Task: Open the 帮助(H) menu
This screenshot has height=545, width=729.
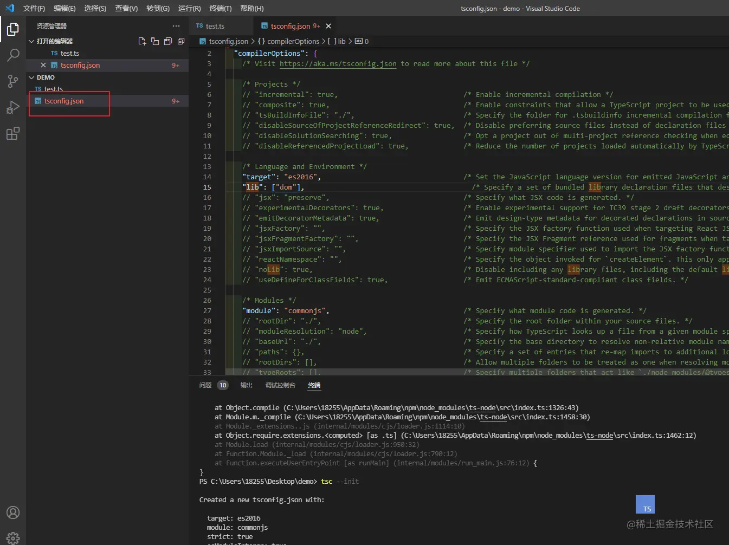Action: tap(252, 8)
